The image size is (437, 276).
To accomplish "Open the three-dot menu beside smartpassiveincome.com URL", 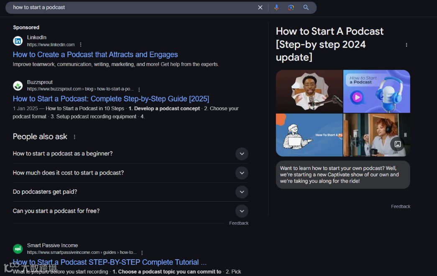I will point(142,253).
